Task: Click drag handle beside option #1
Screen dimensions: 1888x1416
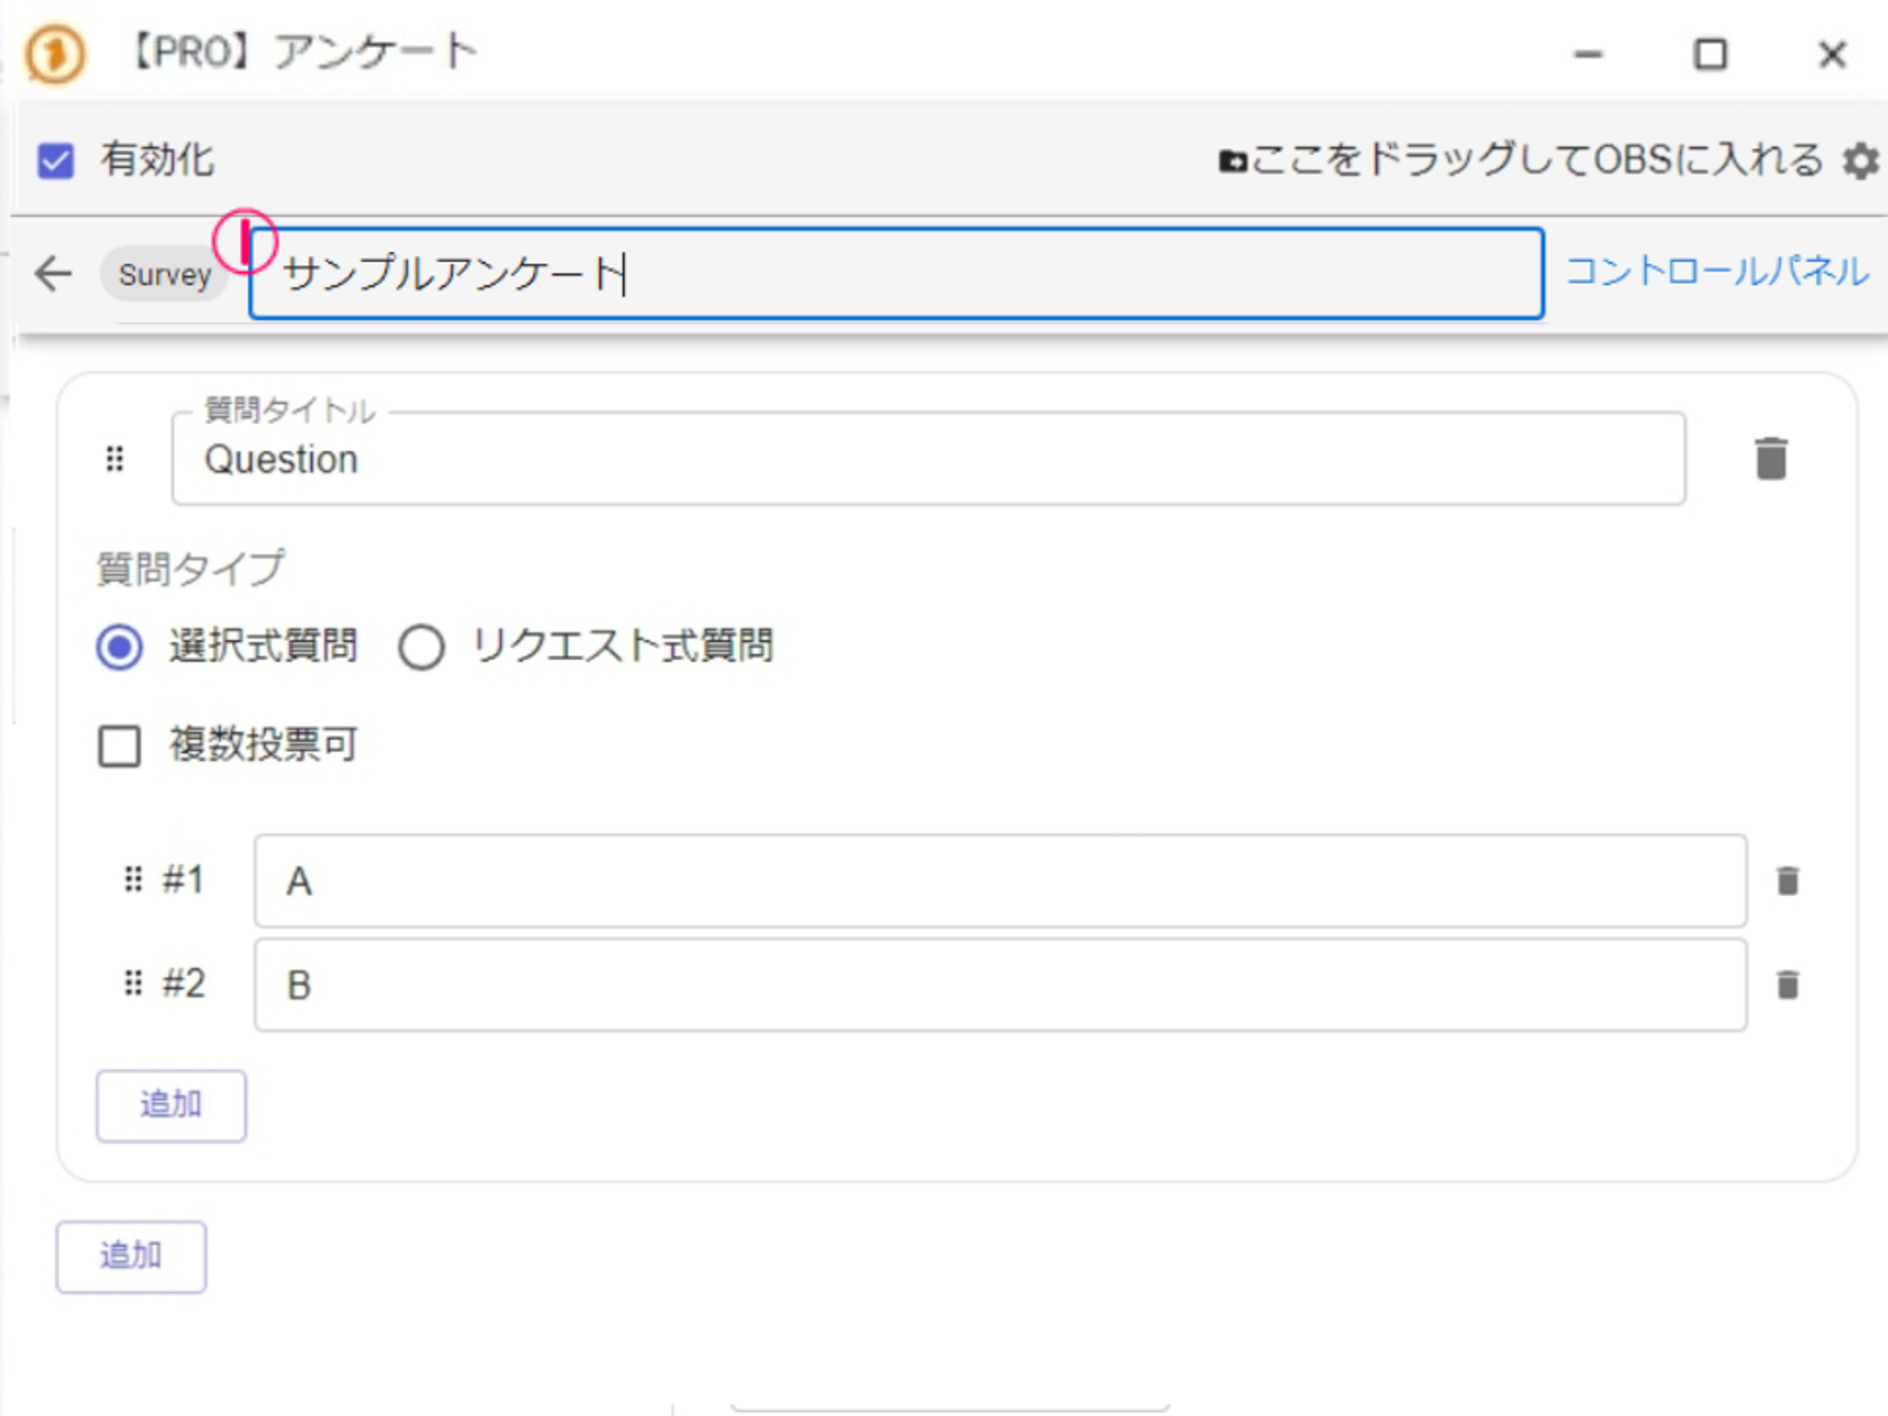Action: (133, 880)
